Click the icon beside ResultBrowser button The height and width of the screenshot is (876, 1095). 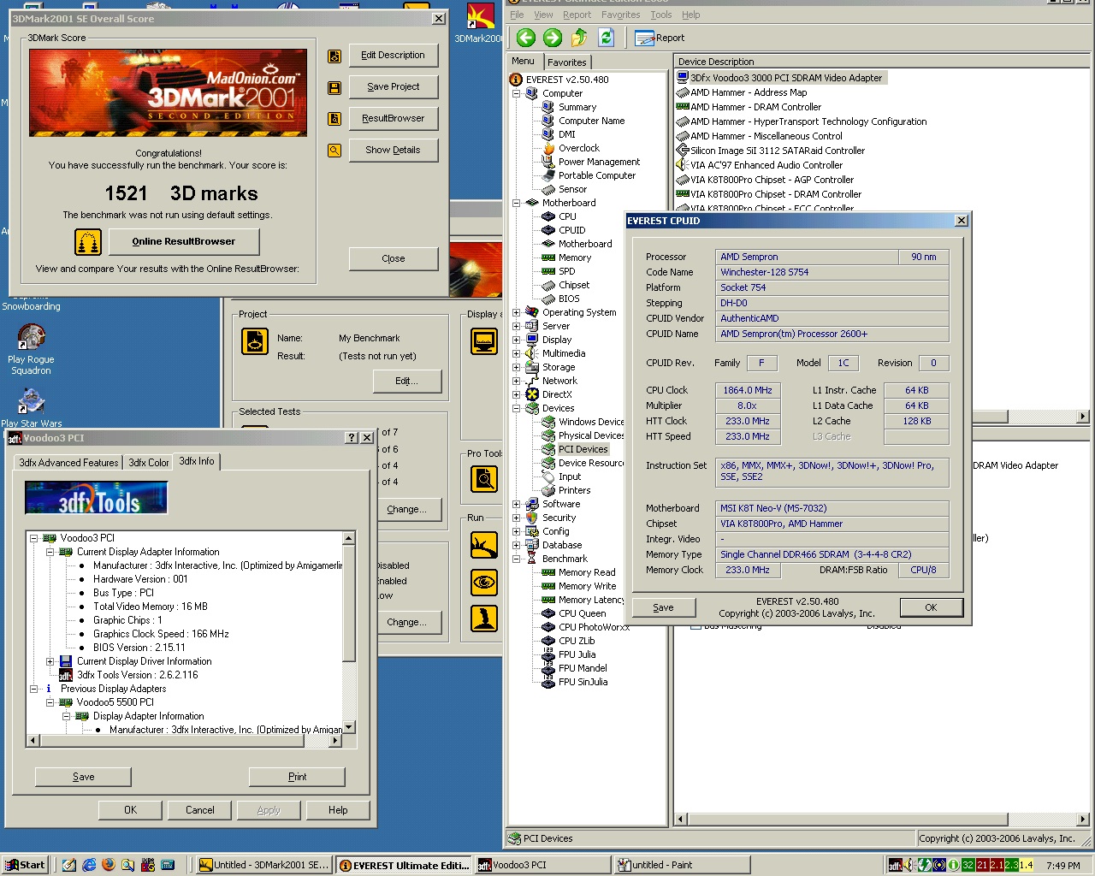(334, 119)
